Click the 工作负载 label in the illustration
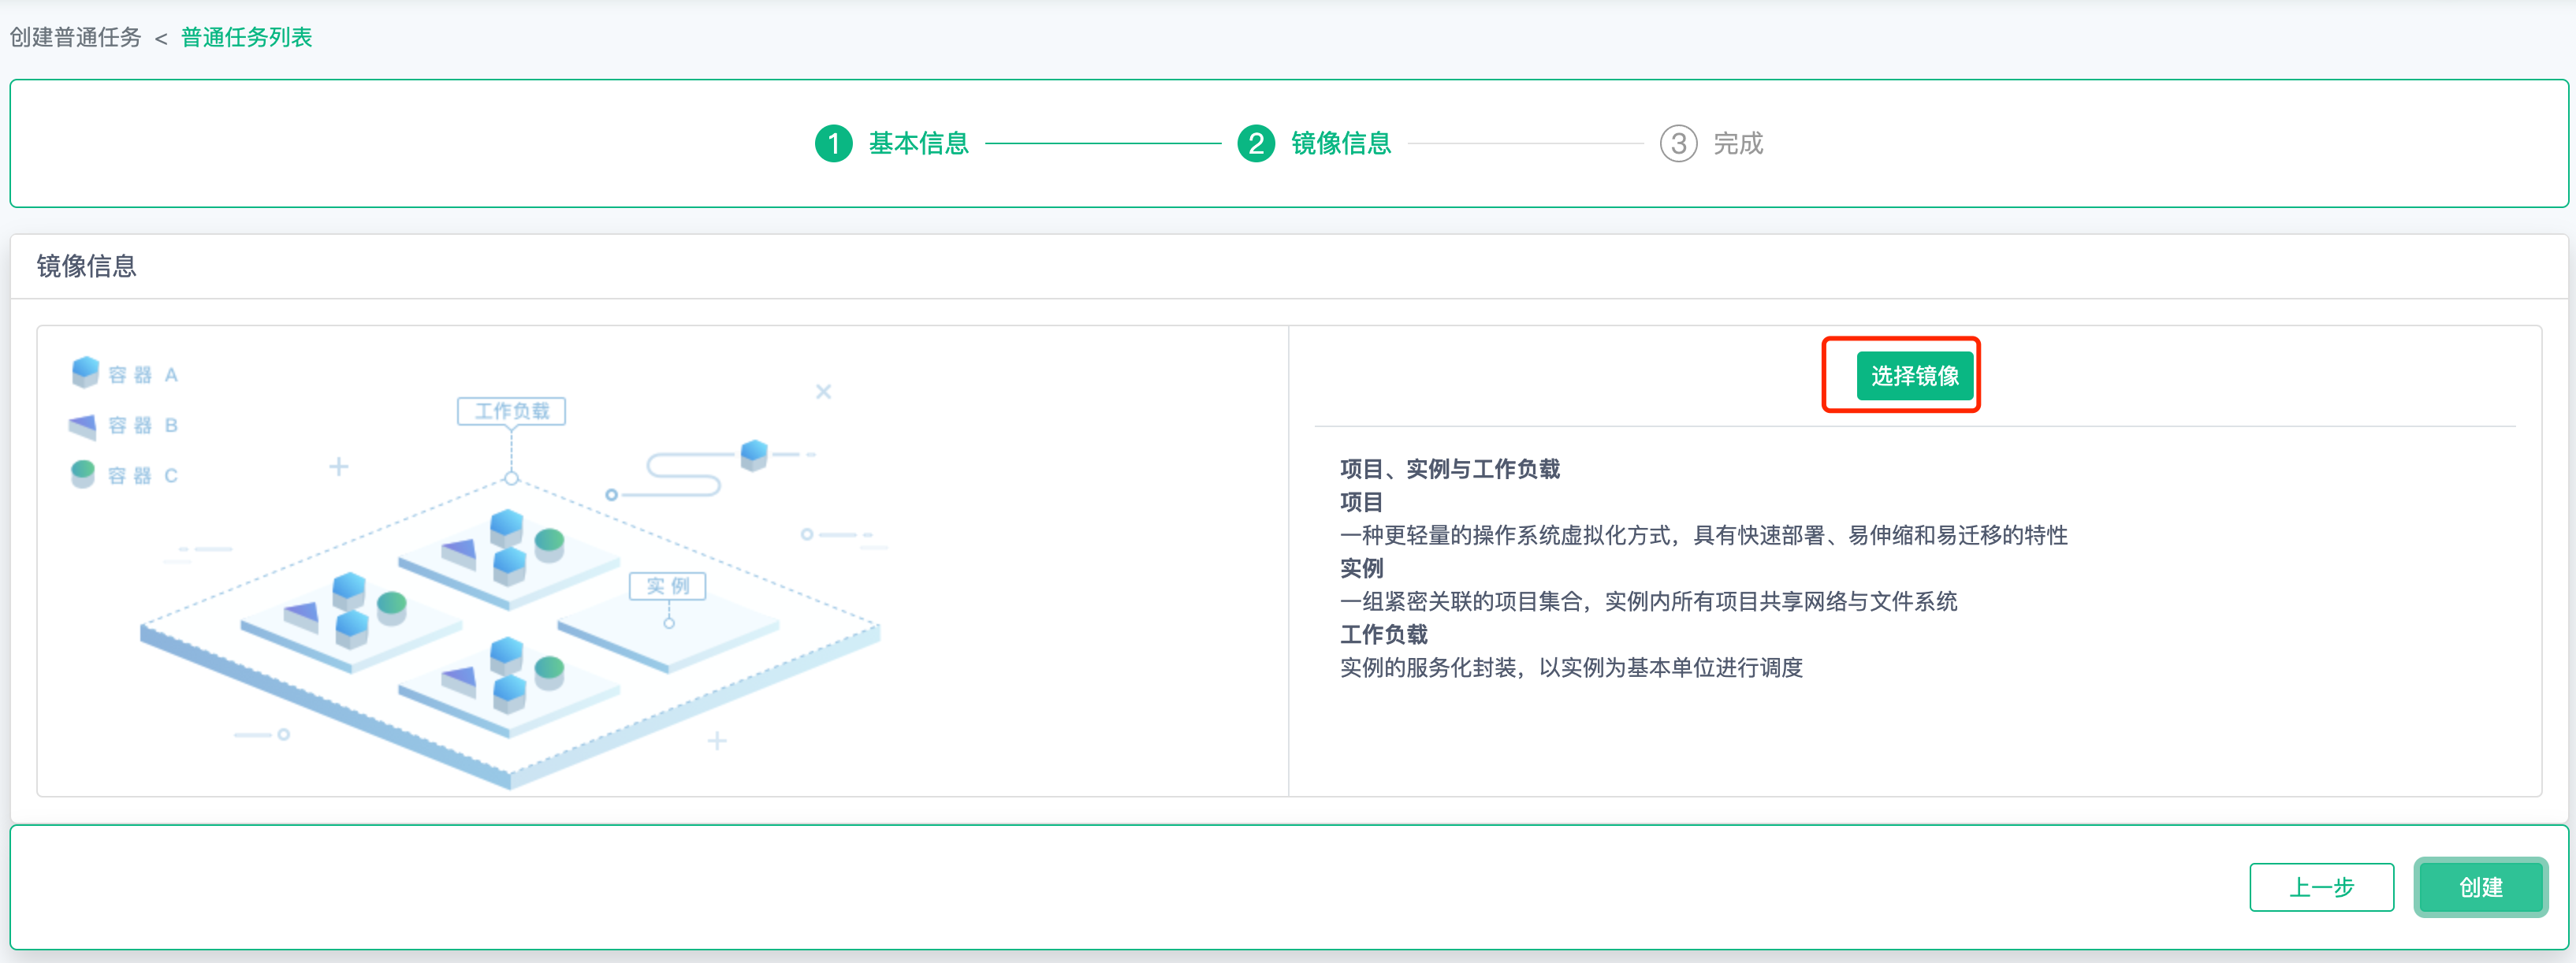Image resolution: width=2576 pixels, height=963 pixels. point(511,411)
